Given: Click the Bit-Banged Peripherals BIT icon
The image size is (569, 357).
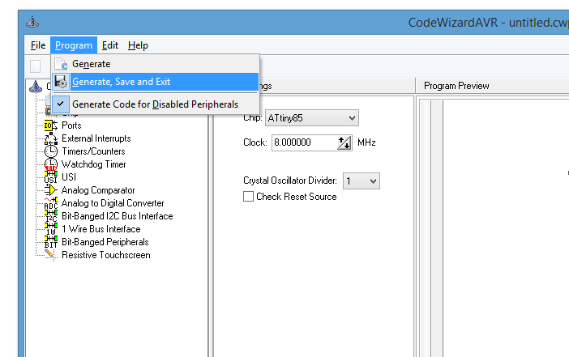Looking at the screenshot, I should click(x=51, y=242).
